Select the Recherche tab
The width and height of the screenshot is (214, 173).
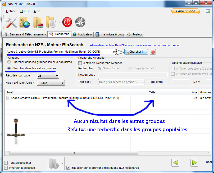pos(59,34)
